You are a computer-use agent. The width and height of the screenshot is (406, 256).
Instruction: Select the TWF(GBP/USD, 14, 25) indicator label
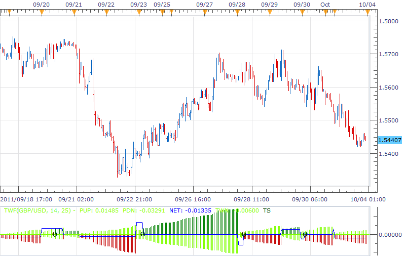click(38, 210)
